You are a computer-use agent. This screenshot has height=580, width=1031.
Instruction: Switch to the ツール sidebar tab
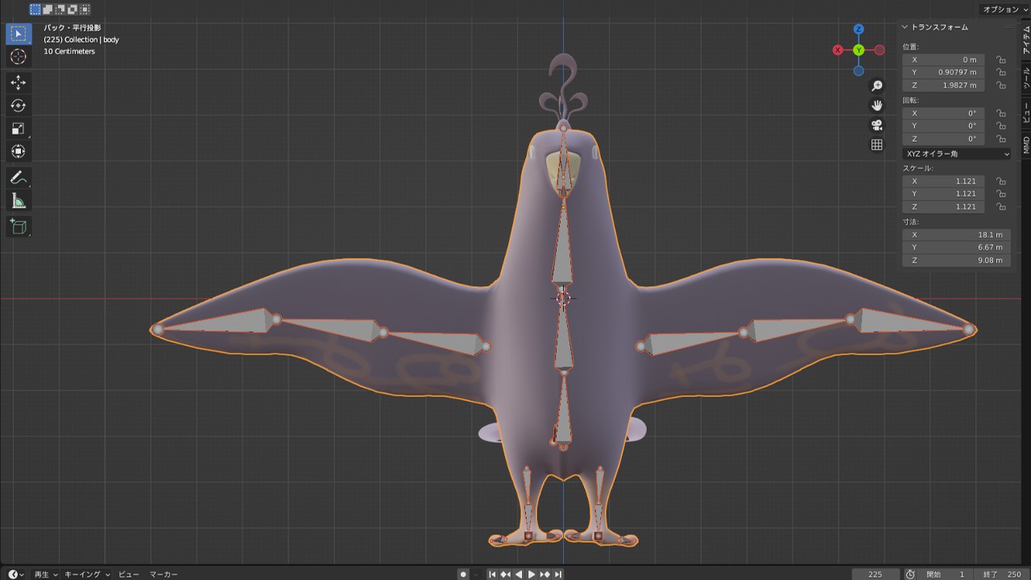pyautogui.click(x=1026, y=77)
